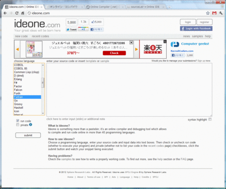Click the Facebook like button beside 2,000

(178, 55)
